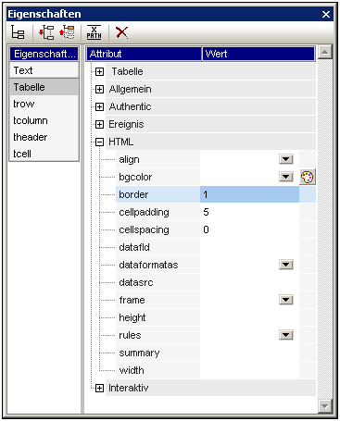Click the datasrc value field
The image size is (340, 421).
coord(249,282)
